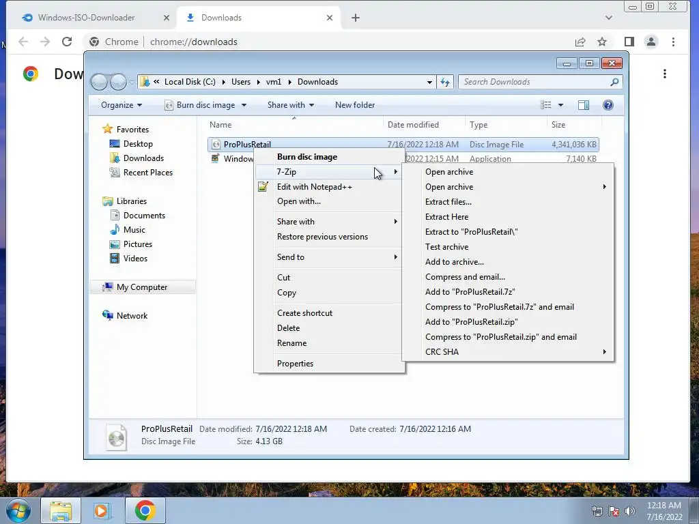This screenshot has height=524, width=699.
Task: Toggle the preview pane icon
Action: [584, 105]
